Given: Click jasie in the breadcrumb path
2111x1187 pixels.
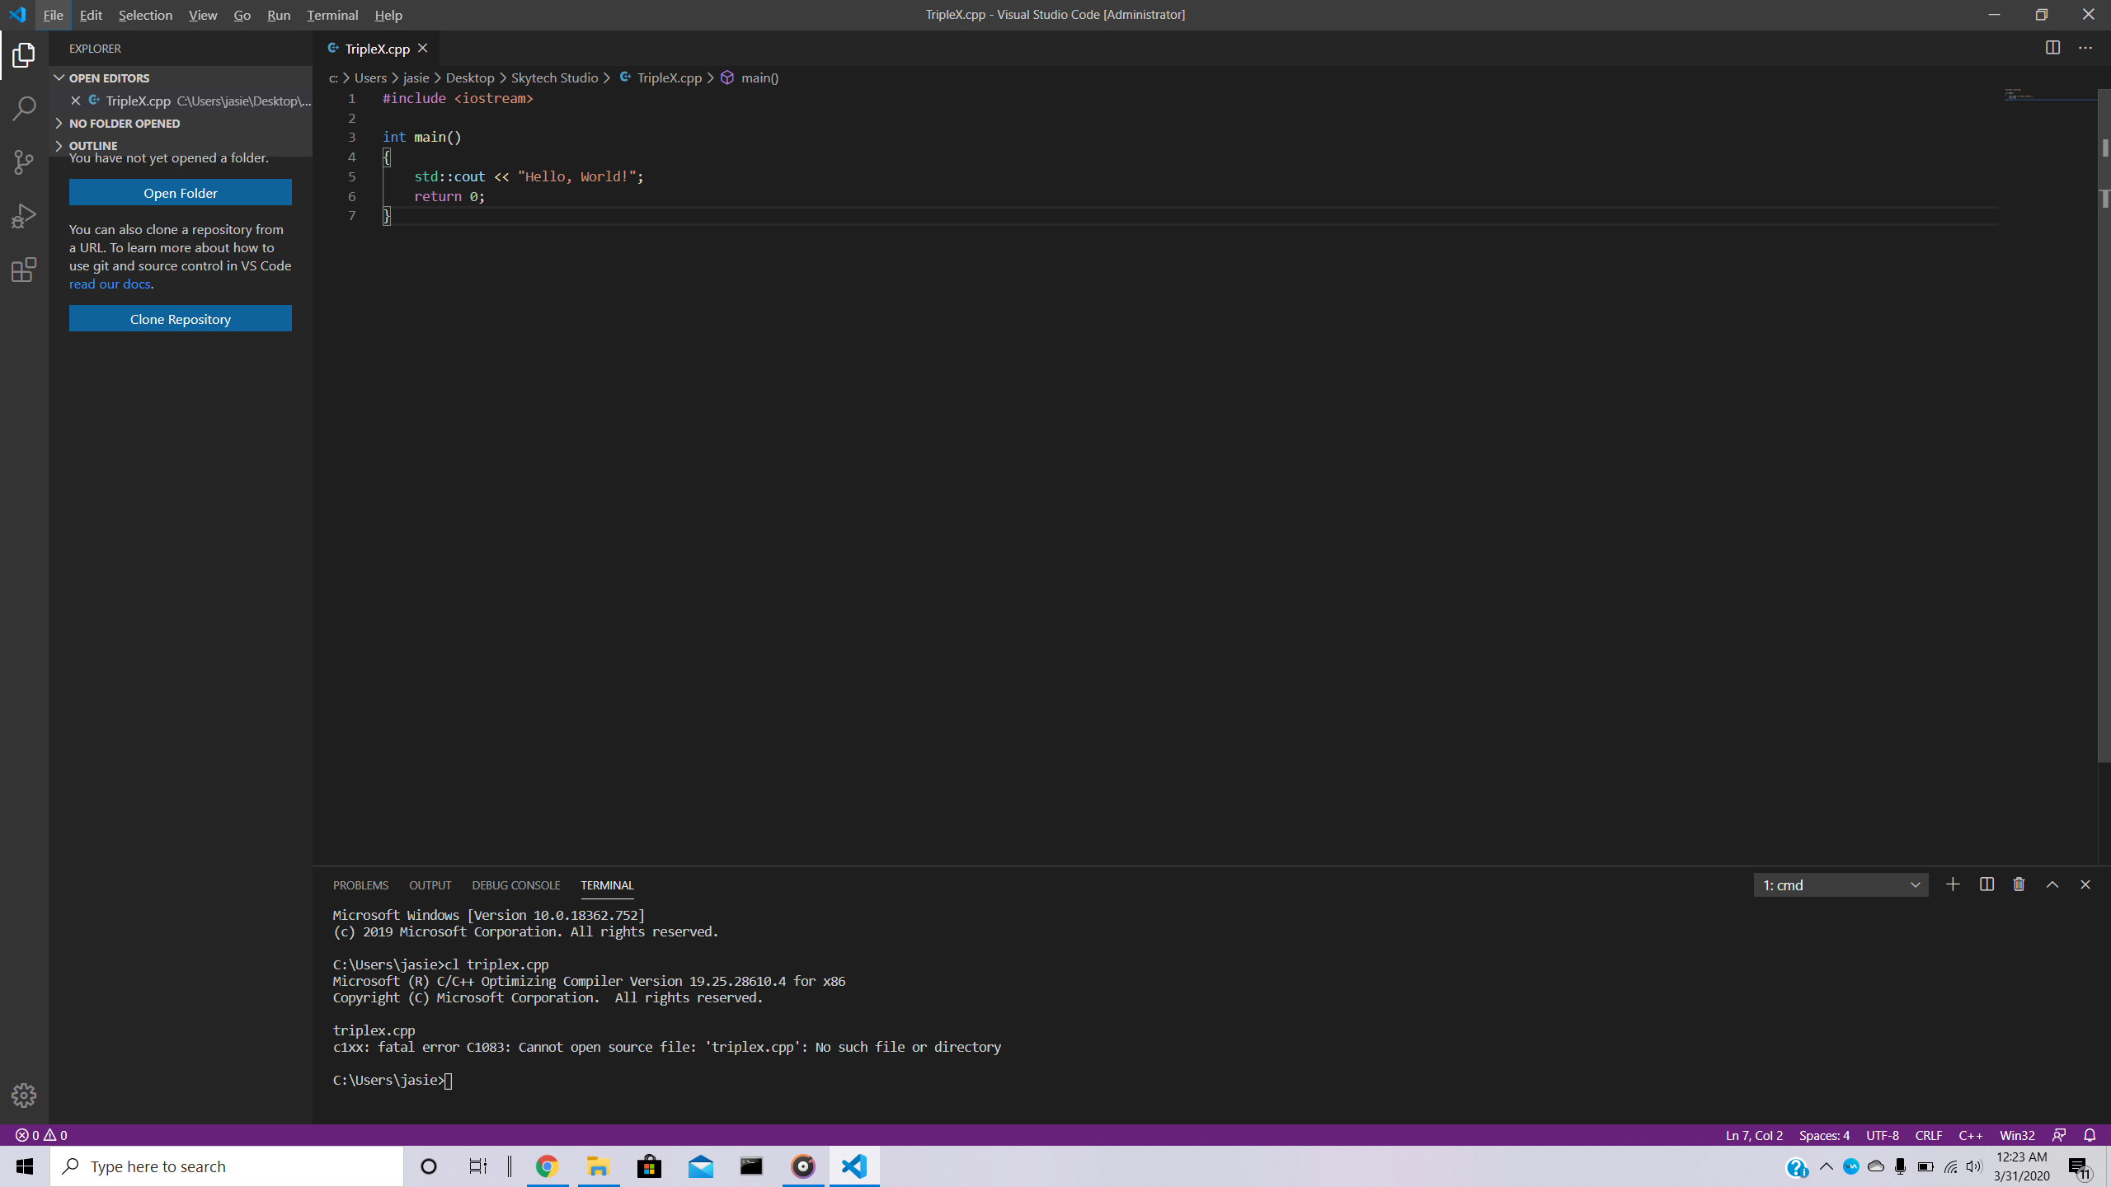Looking at the screenshot, I should (416, 77).
